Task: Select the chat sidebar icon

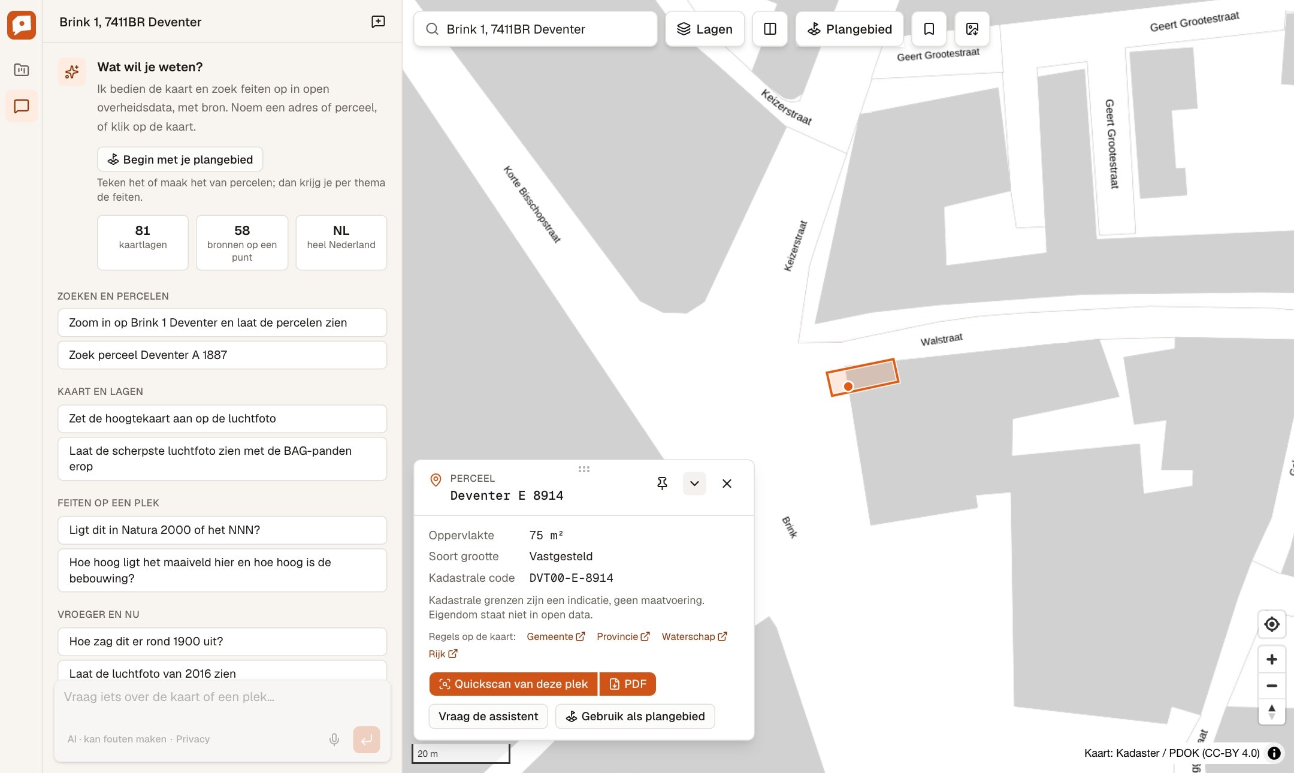Action: coord(22,106)
